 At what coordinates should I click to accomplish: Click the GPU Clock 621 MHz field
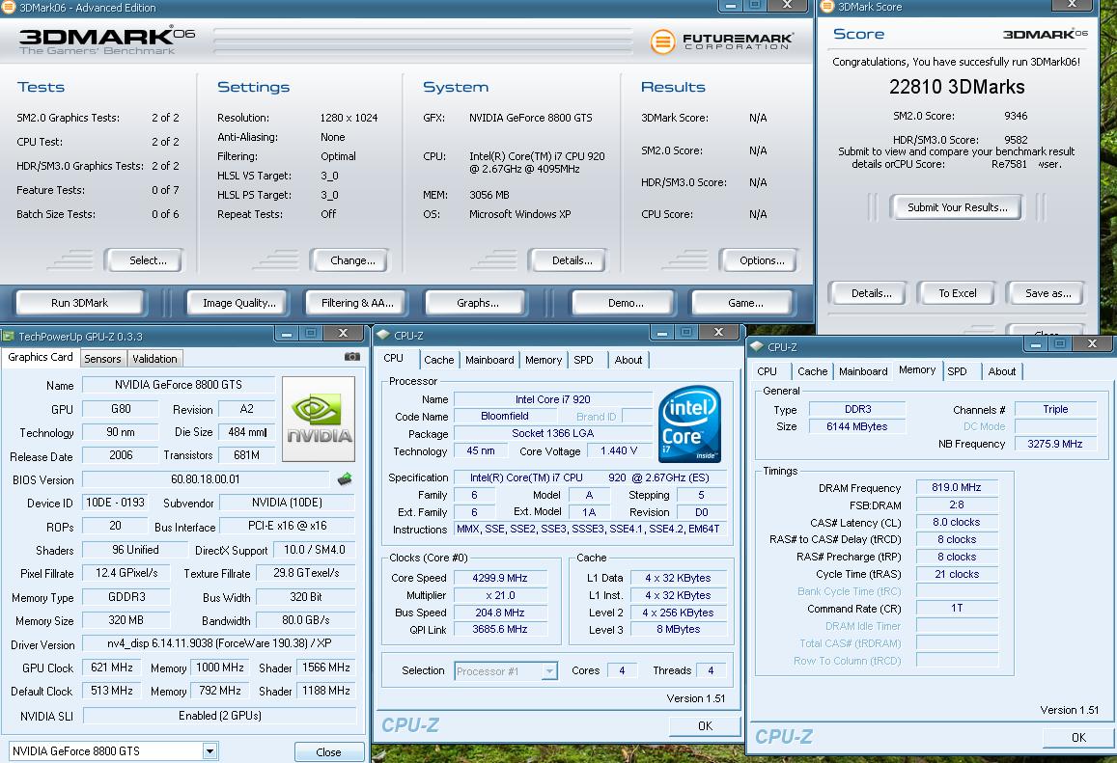112,668
